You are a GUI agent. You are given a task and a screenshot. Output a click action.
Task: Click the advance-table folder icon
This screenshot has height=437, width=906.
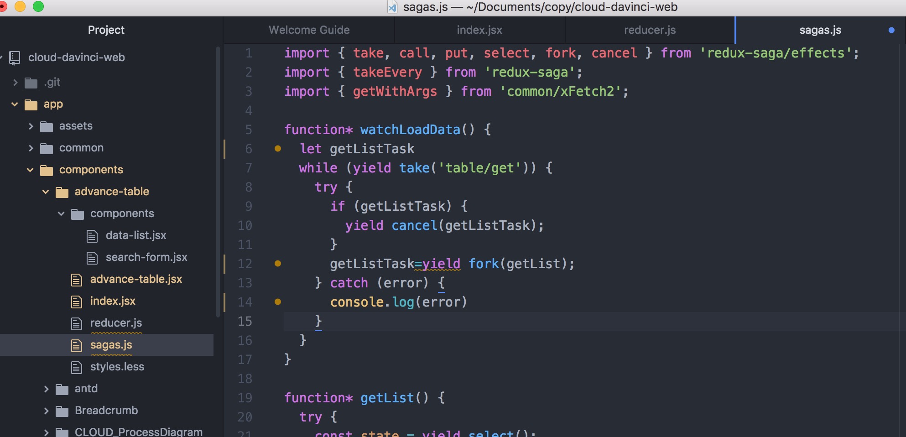tap(62, 192)
